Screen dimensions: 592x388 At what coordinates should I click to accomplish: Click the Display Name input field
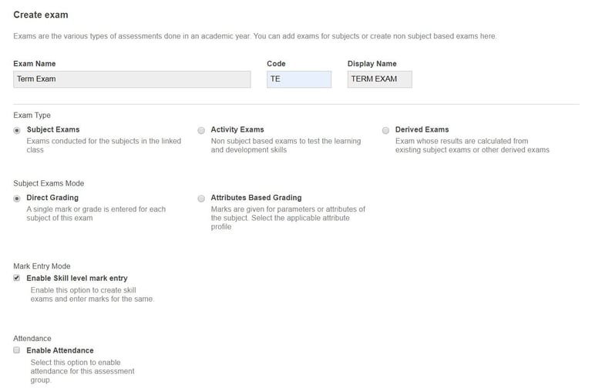coord(379,79)
